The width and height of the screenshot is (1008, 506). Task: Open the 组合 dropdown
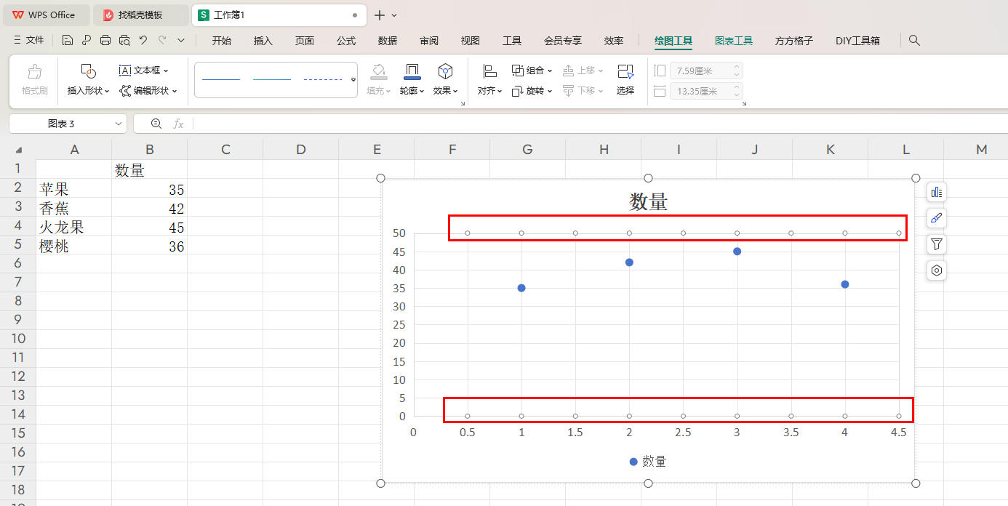[x=532, y=71]
